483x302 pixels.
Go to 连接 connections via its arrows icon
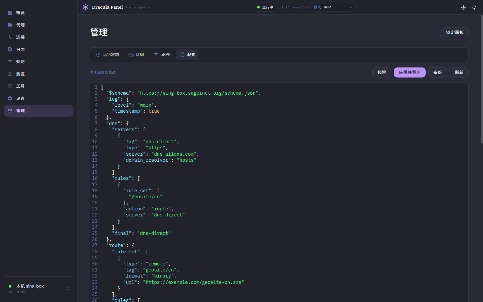10,37
